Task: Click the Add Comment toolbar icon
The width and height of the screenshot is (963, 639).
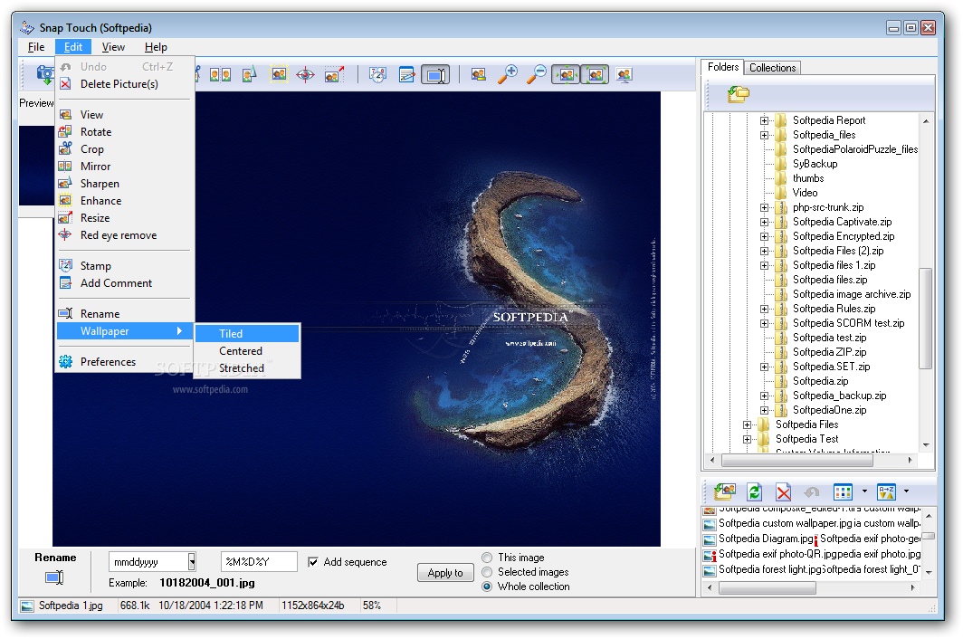Action: (406, 75)
